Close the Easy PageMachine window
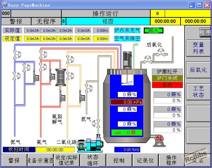The width and height of the screenshot is (212, 168). coord(207,5)
